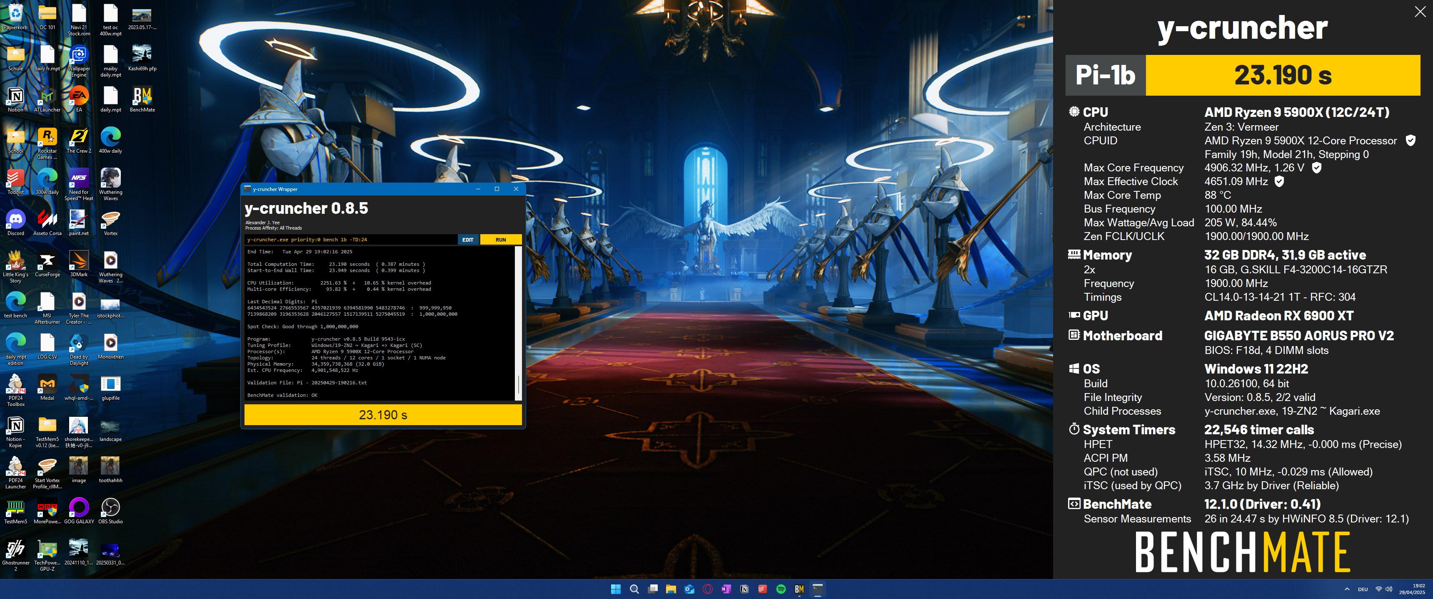Open the Todoist desktop shortcut
Screen dimensions: 1433x599
pyautogui.click(x=15, y=182)
